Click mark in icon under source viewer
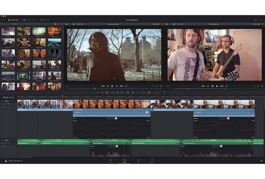The image size is (265, 179). click(157, 86)
